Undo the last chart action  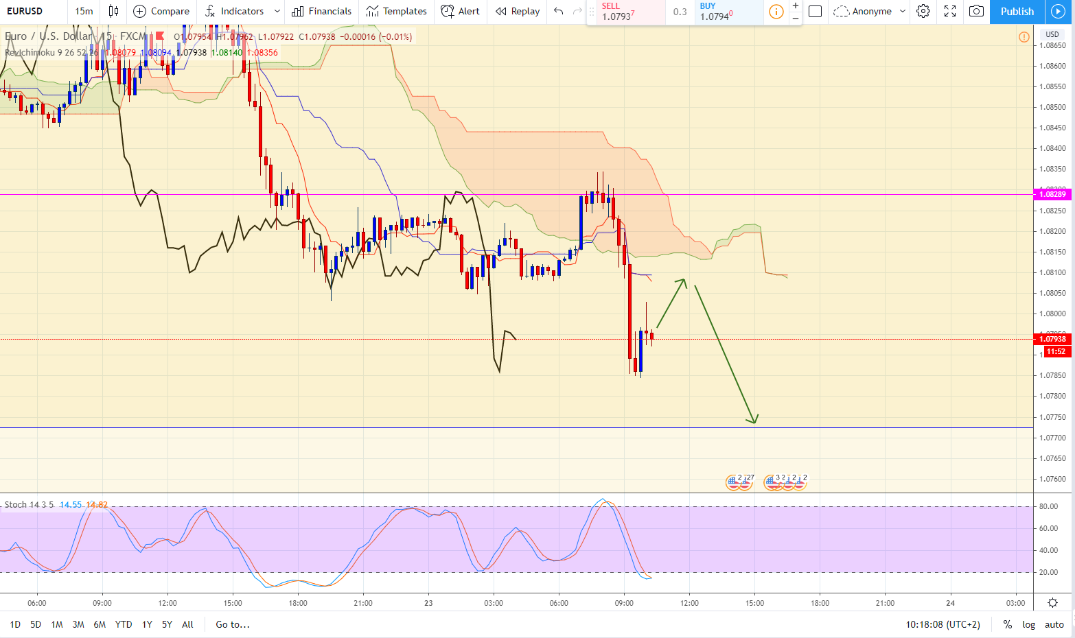click(x=558, y=11)
